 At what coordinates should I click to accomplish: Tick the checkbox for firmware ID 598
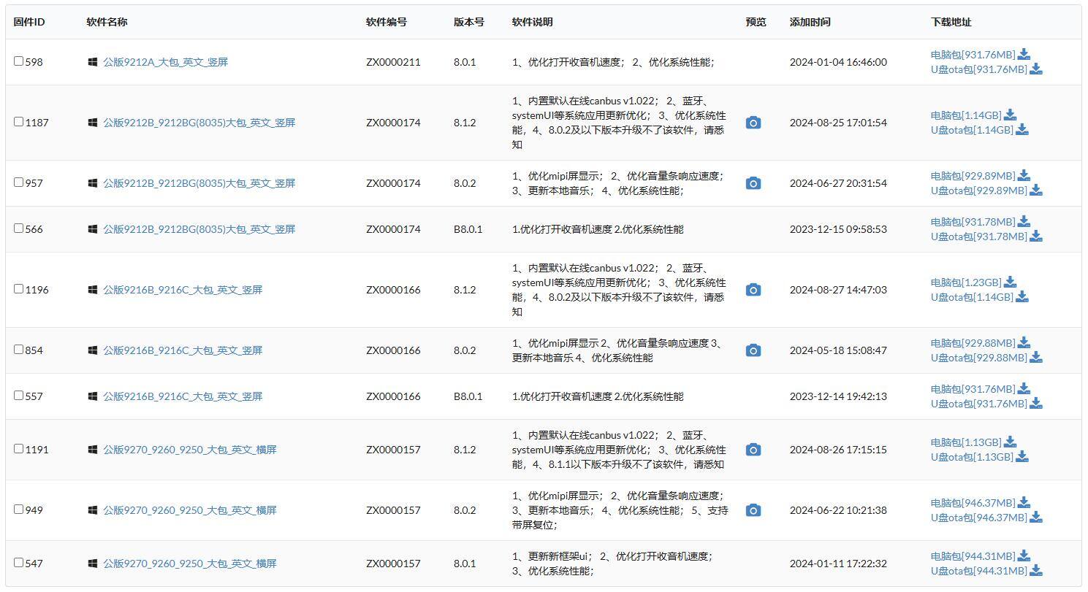(x=19, y=61)
